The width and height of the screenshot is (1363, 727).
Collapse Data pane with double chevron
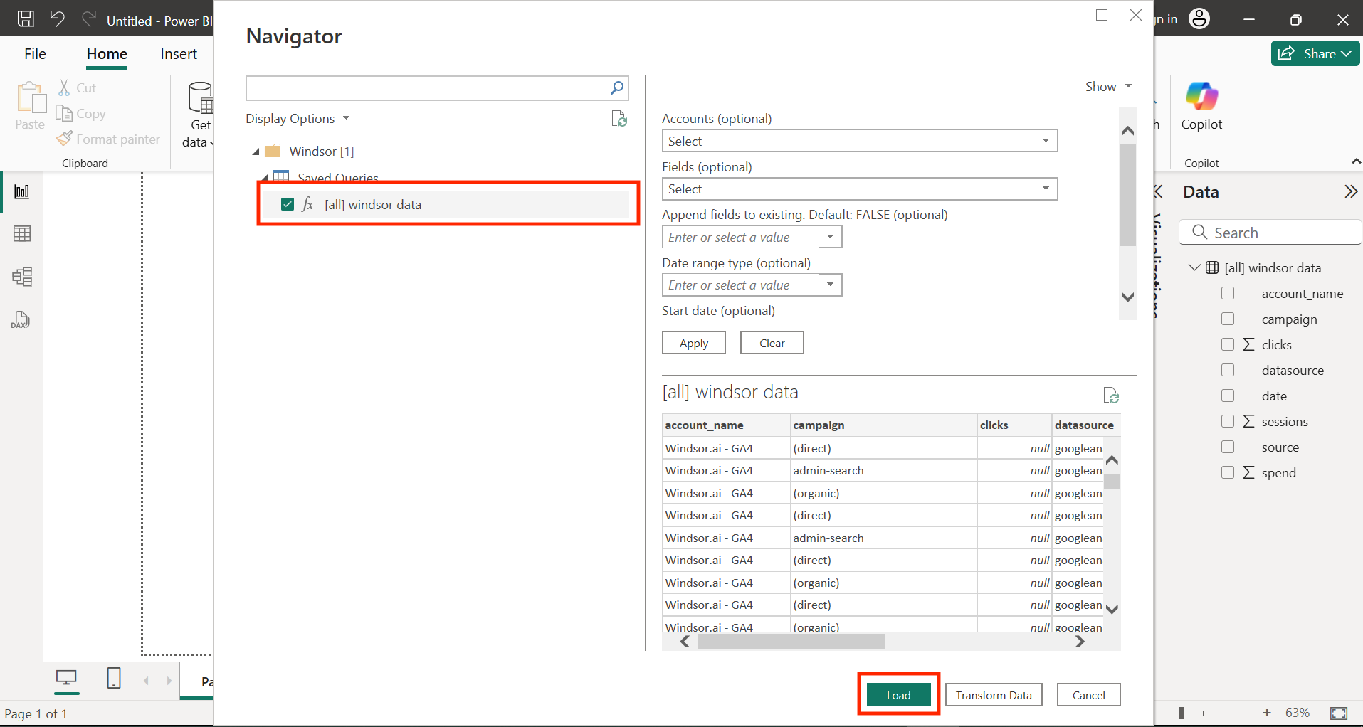(1350, 192)
